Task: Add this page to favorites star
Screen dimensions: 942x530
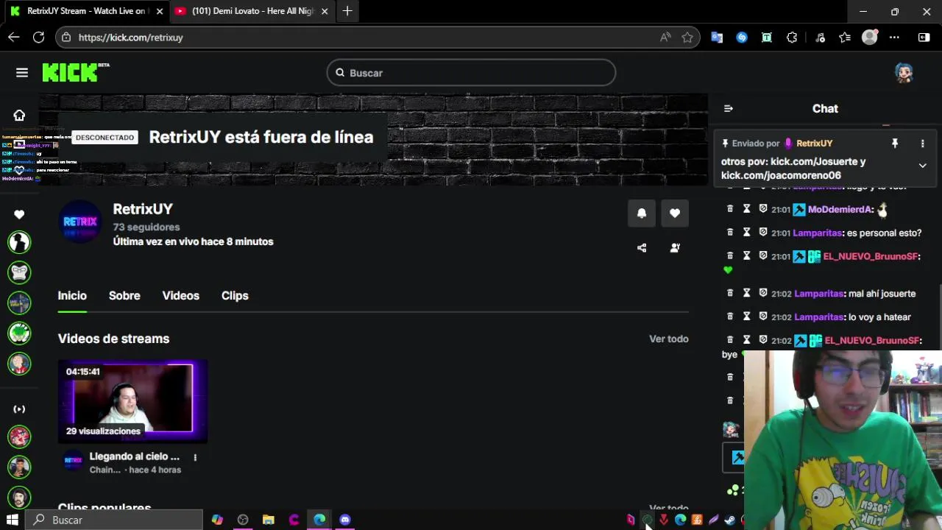Action: click(687, 37)
